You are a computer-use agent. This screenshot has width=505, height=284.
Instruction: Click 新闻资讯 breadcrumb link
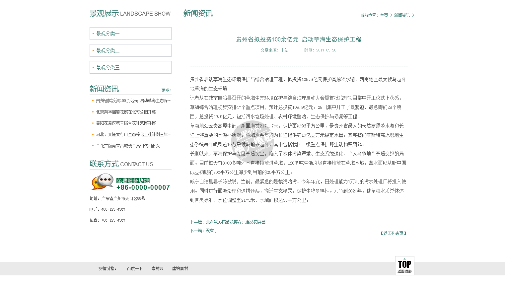pyautogui.click(x=402, y=15)
